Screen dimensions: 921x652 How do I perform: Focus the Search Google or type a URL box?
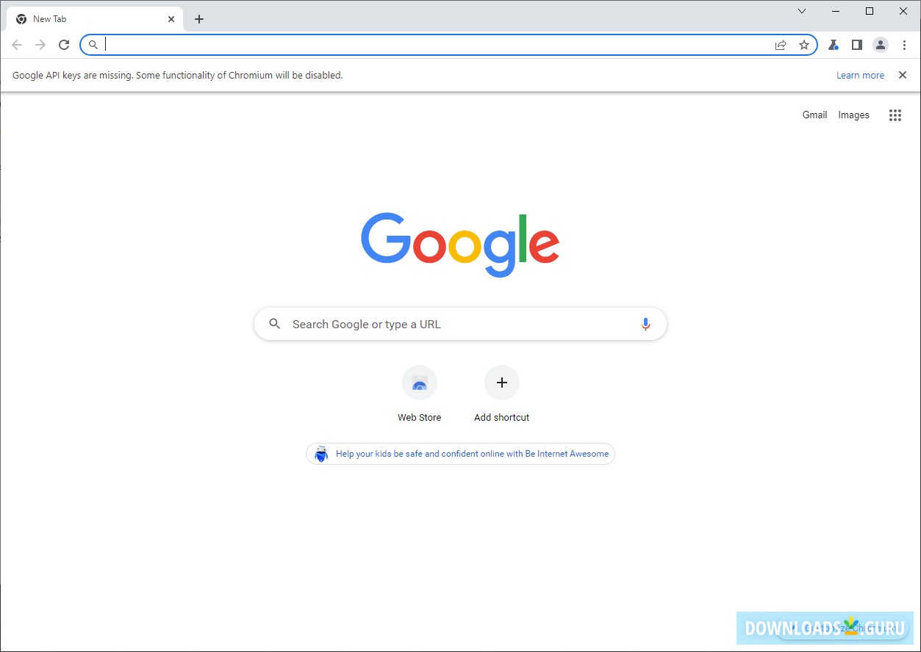click(460, 324)
